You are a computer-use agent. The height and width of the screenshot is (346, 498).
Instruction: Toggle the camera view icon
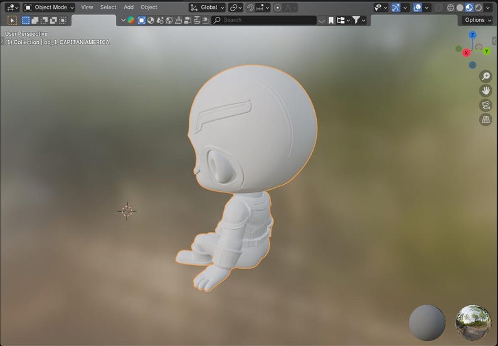point(485,105)
